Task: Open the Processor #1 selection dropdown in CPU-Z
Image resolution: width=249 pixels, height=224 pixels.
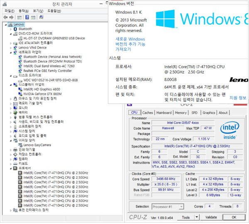Action: pyautogui.click(x=181, y=207)
